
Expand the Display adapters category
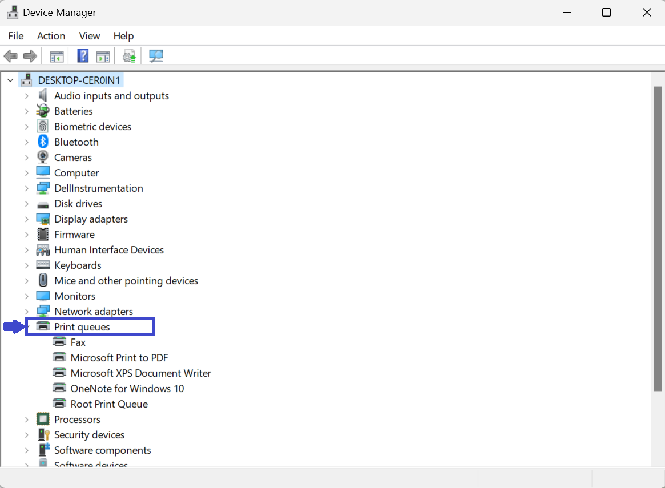click(26, 219)
